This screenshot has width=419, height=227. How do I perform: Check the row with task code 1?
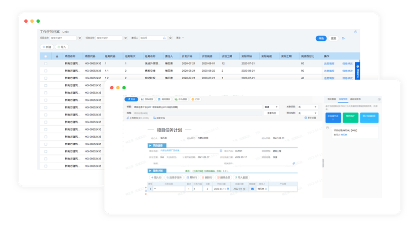[46, 64]
